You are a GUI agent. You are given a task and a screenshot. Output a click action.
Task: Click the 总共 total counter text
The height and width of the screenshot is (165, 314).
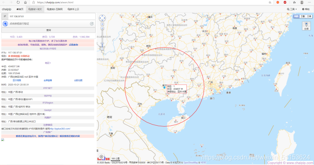point(81,37)
